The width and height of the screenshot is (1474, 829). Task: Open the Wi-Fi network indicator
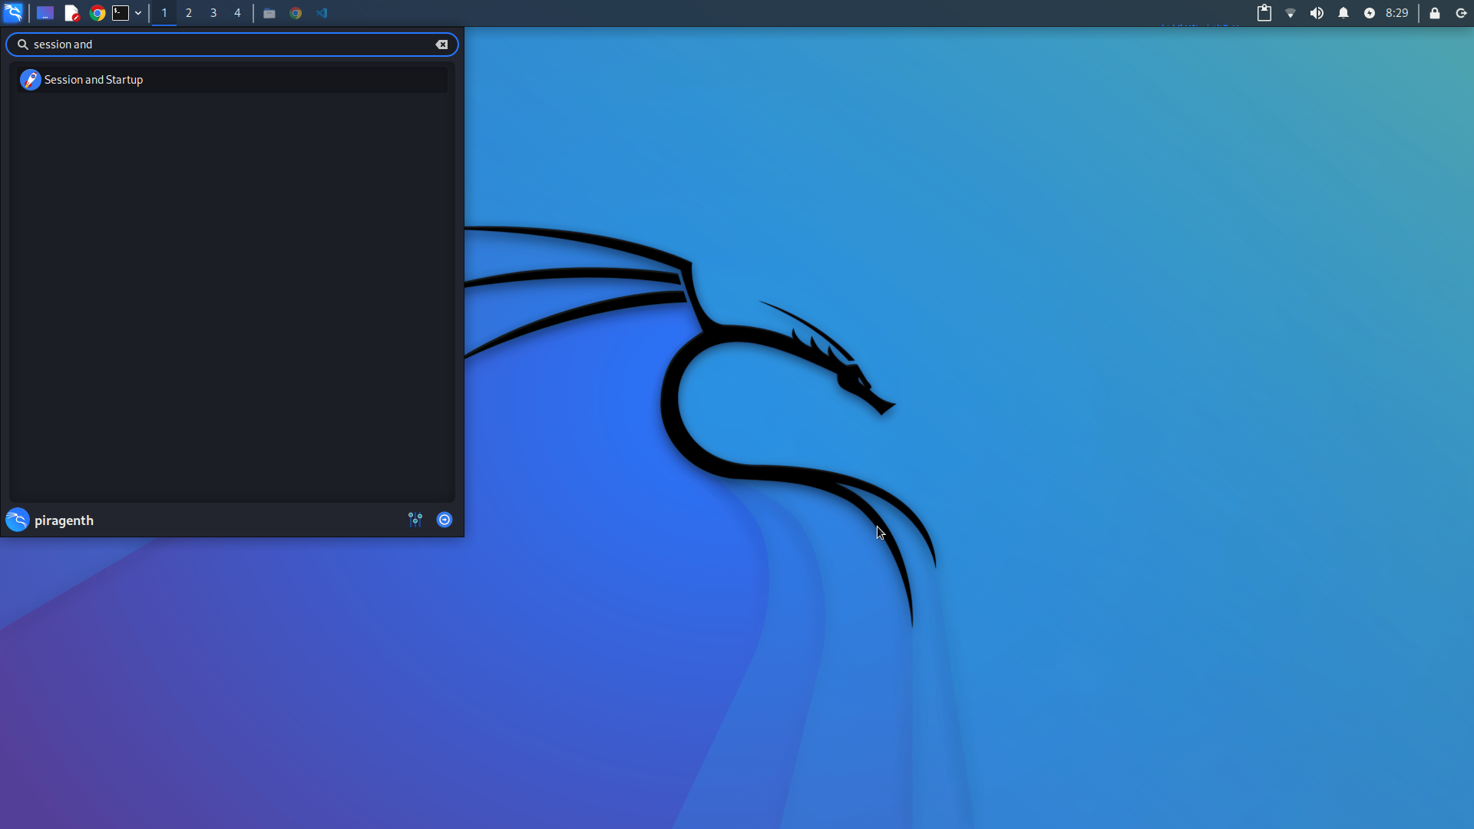tap(1291, 13)
